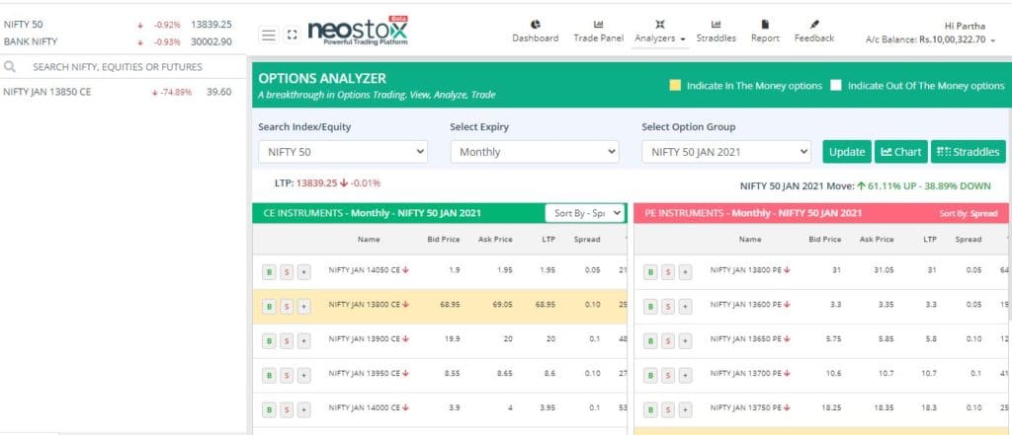Screen dimensions: 1012x435
Task: Click PE Sort By: Spread label
Action: point(969,213)
